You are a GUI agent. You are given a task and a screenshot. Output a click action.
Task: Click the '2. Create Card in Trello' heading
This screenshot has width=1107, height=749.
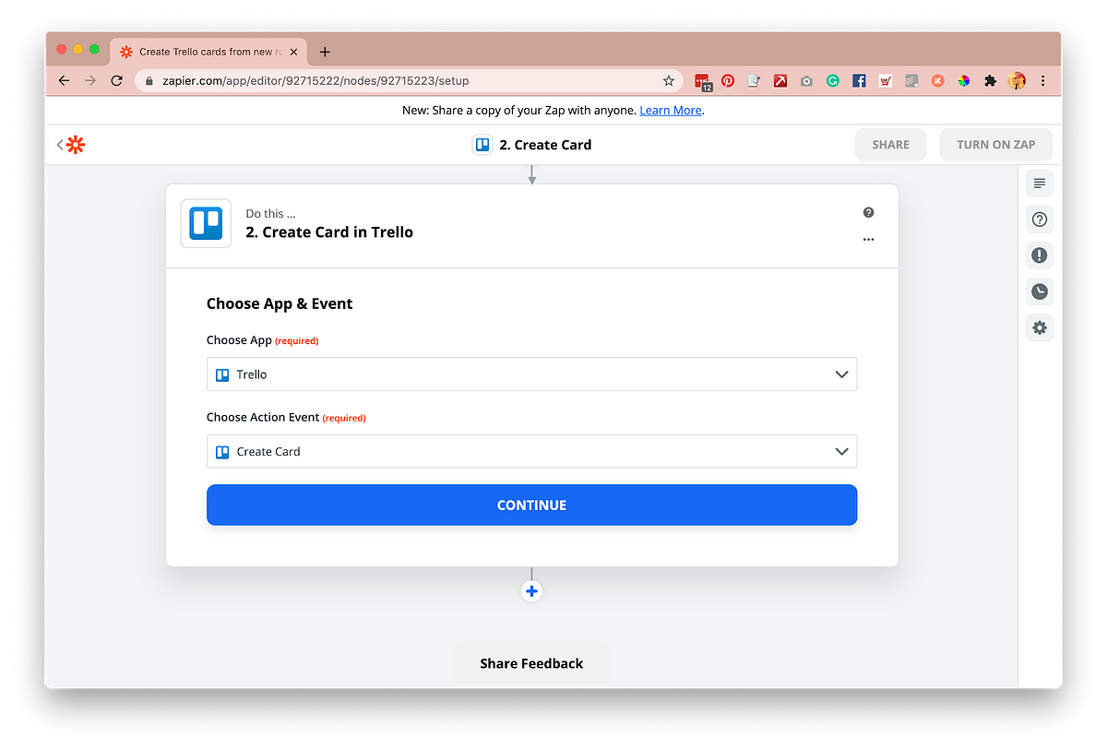(x=329, y=232)
